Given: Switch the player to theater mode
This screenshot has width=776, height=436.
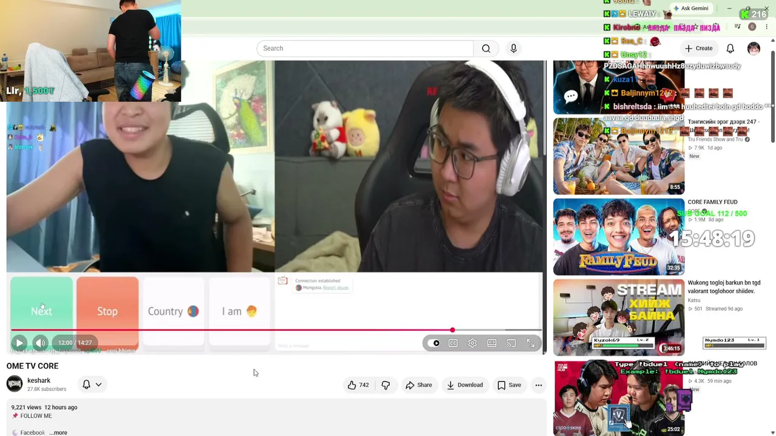Looking at the screenshot, I should click(492, 343).
